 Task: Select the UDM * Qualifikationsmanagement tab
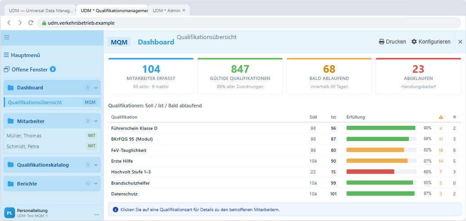click(x=112, y=10)
